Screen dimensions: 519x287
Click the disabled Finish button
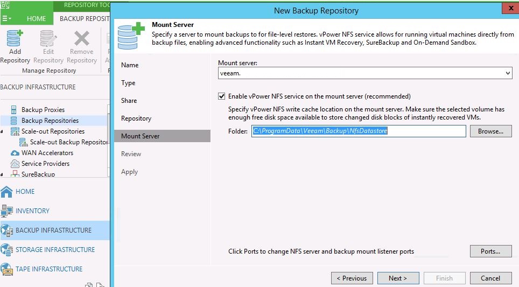tap(445, 278)
